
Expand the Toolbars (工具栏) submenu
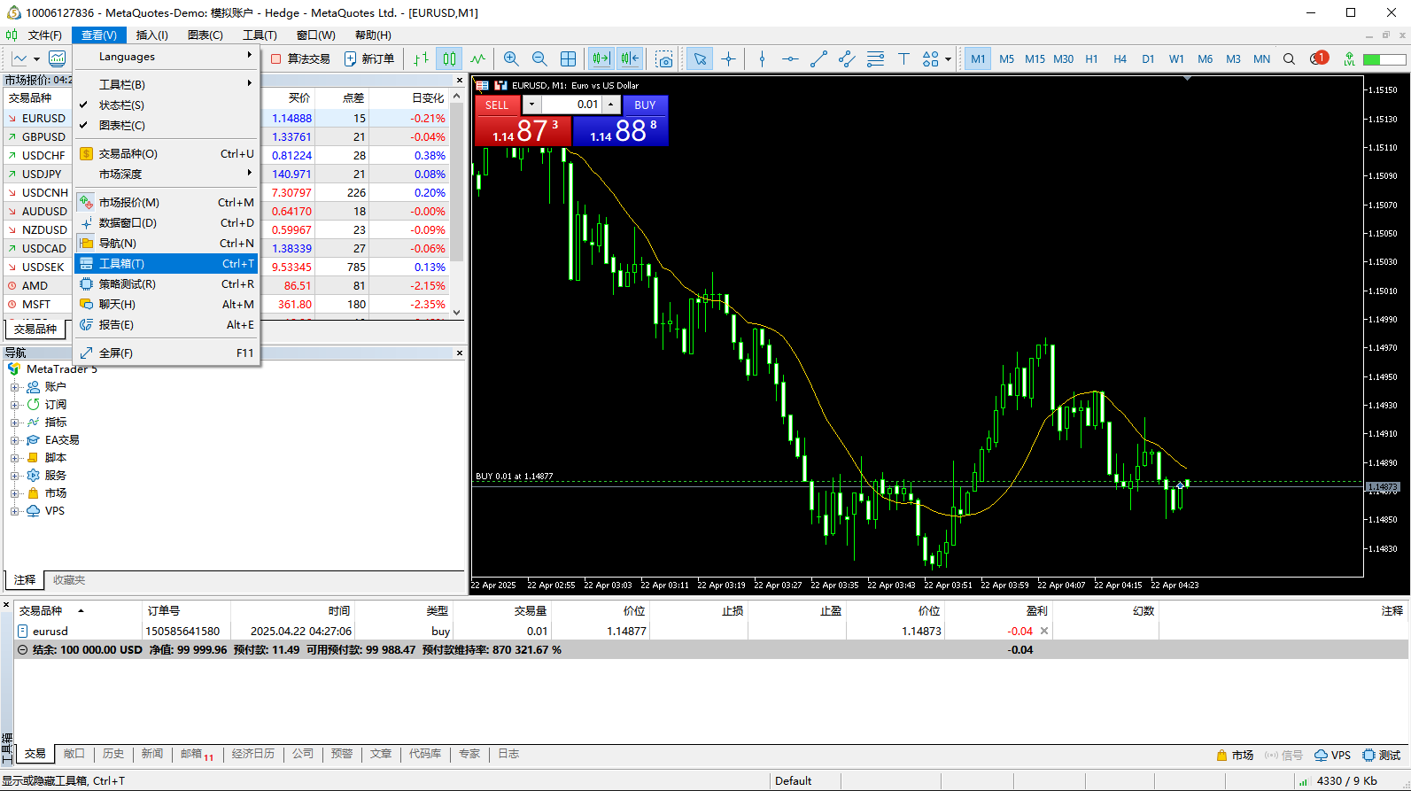pyautogui.click(x=167, y=84)
